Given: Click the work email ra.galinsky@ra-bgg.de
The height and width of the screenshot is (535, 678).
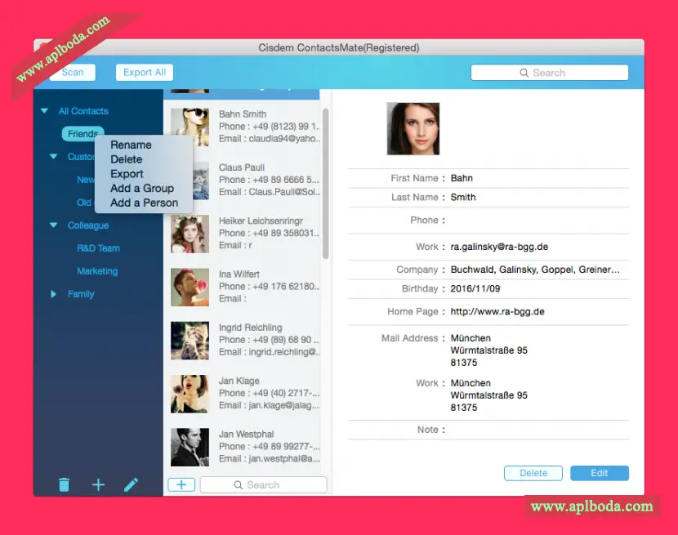Looking at the screenshot, I should pos(499,247).
